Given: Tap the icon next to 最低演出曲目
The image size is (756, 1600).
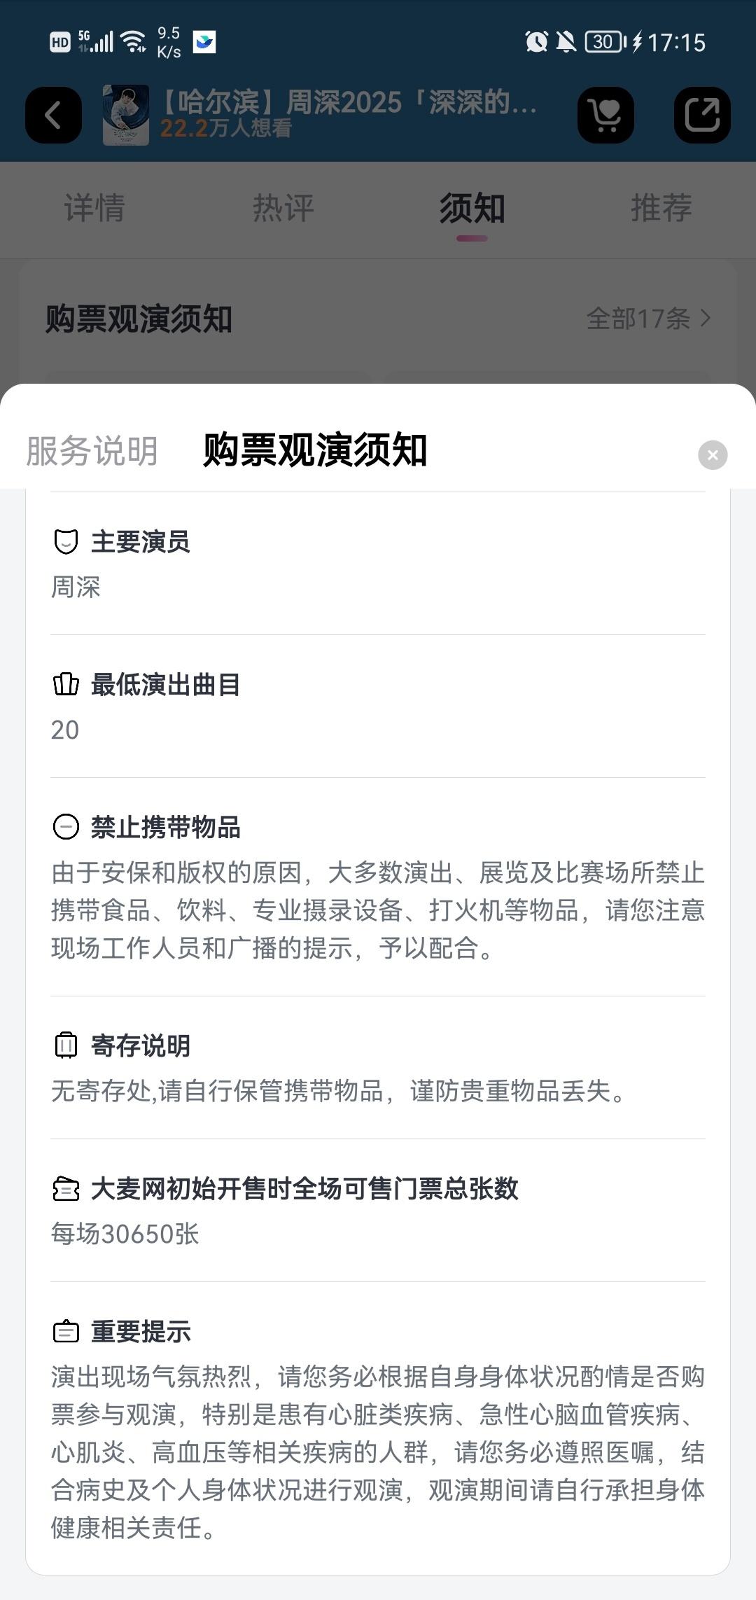Looking at the screenshot, I should tap(66, 684).
